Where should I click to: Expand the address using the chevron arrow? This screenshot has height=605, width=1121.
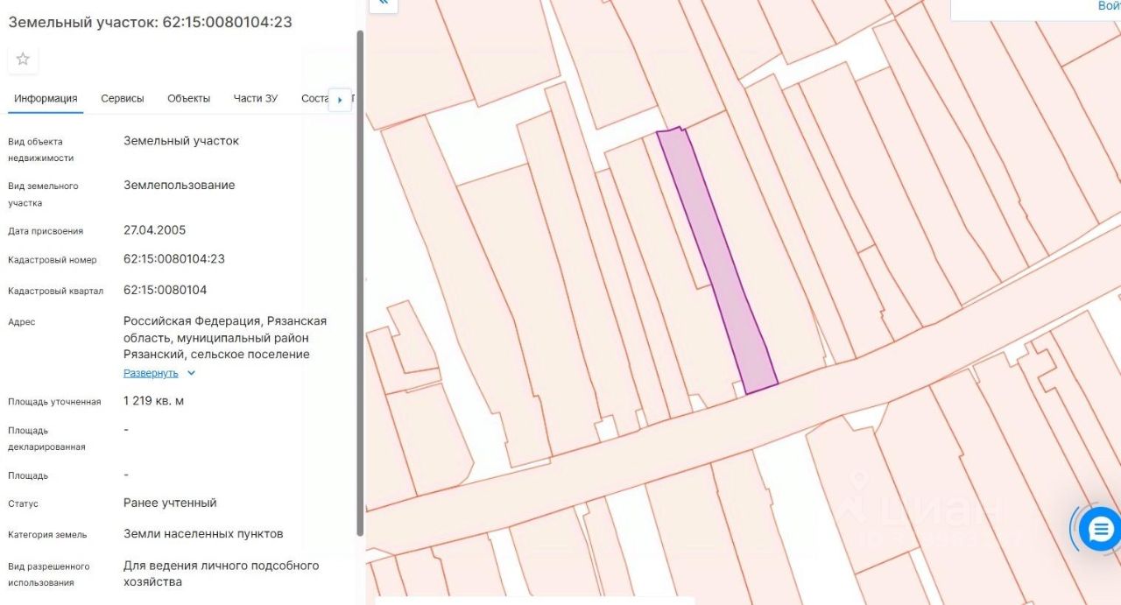point(192,373)
